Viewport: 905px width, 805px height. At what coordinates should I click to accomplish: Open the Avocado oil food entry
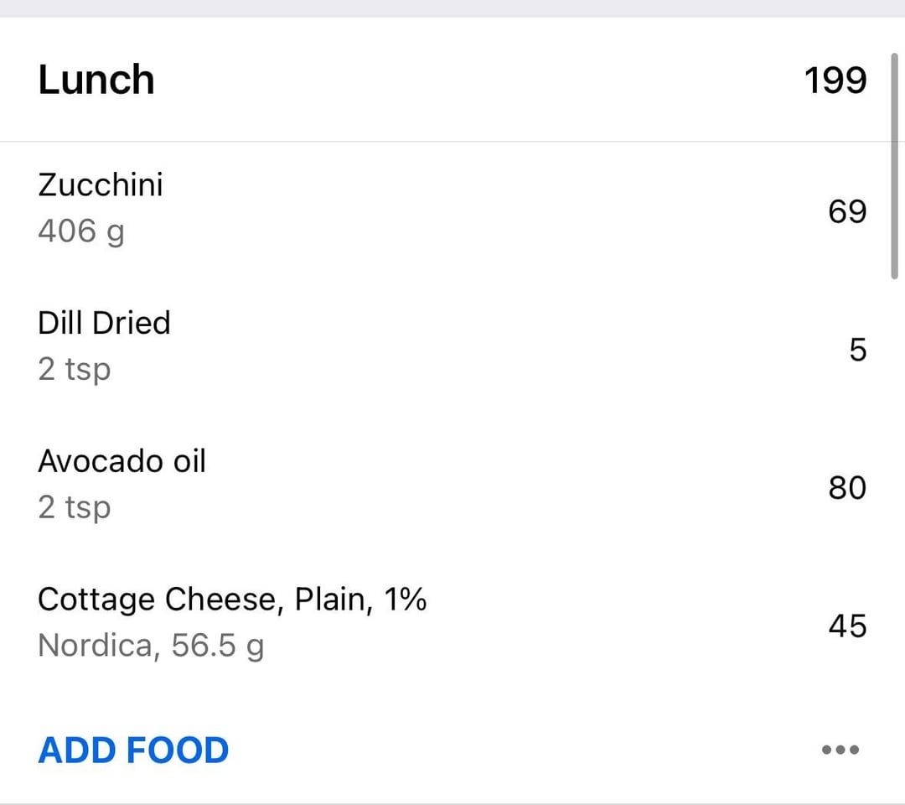[122, 461]
